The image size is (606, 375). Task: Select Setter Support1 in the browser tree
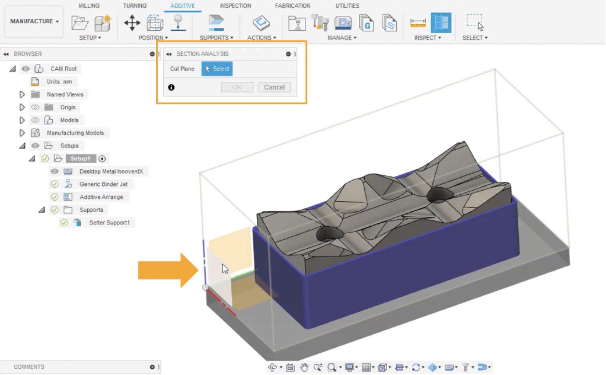(x=109, y=223)
